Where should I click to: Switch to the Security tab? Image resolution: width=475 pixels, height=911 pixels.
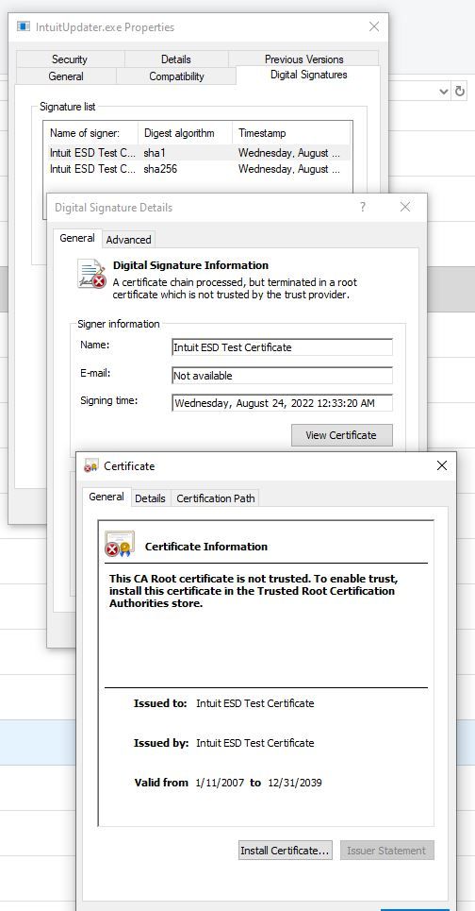click(70, 59)
